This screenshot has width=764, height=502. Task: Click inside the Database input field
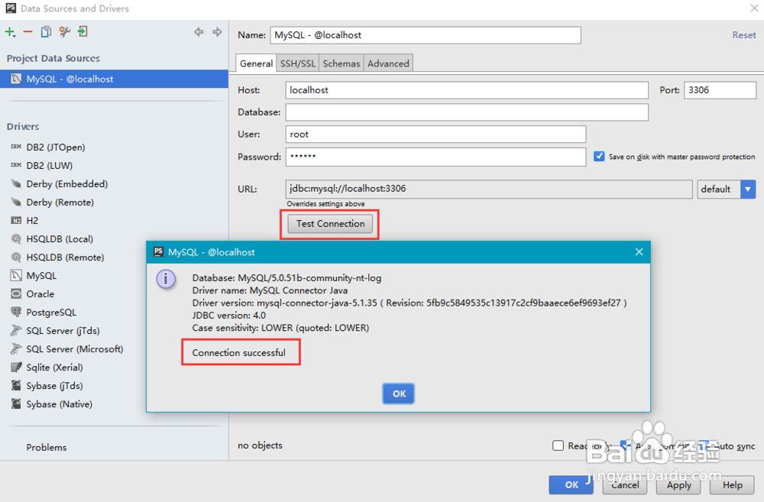466,112
